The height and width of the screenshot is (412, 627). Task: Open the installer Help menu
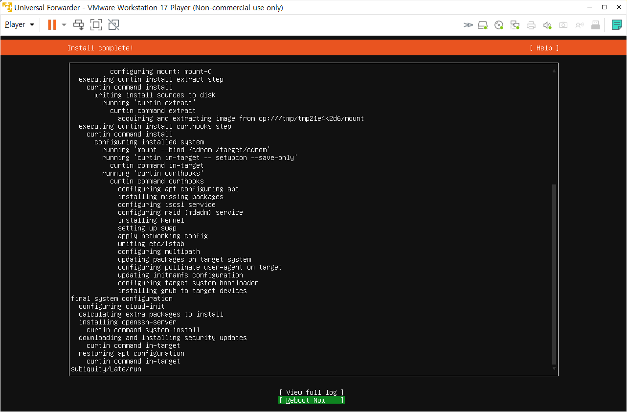pos(544,48)
